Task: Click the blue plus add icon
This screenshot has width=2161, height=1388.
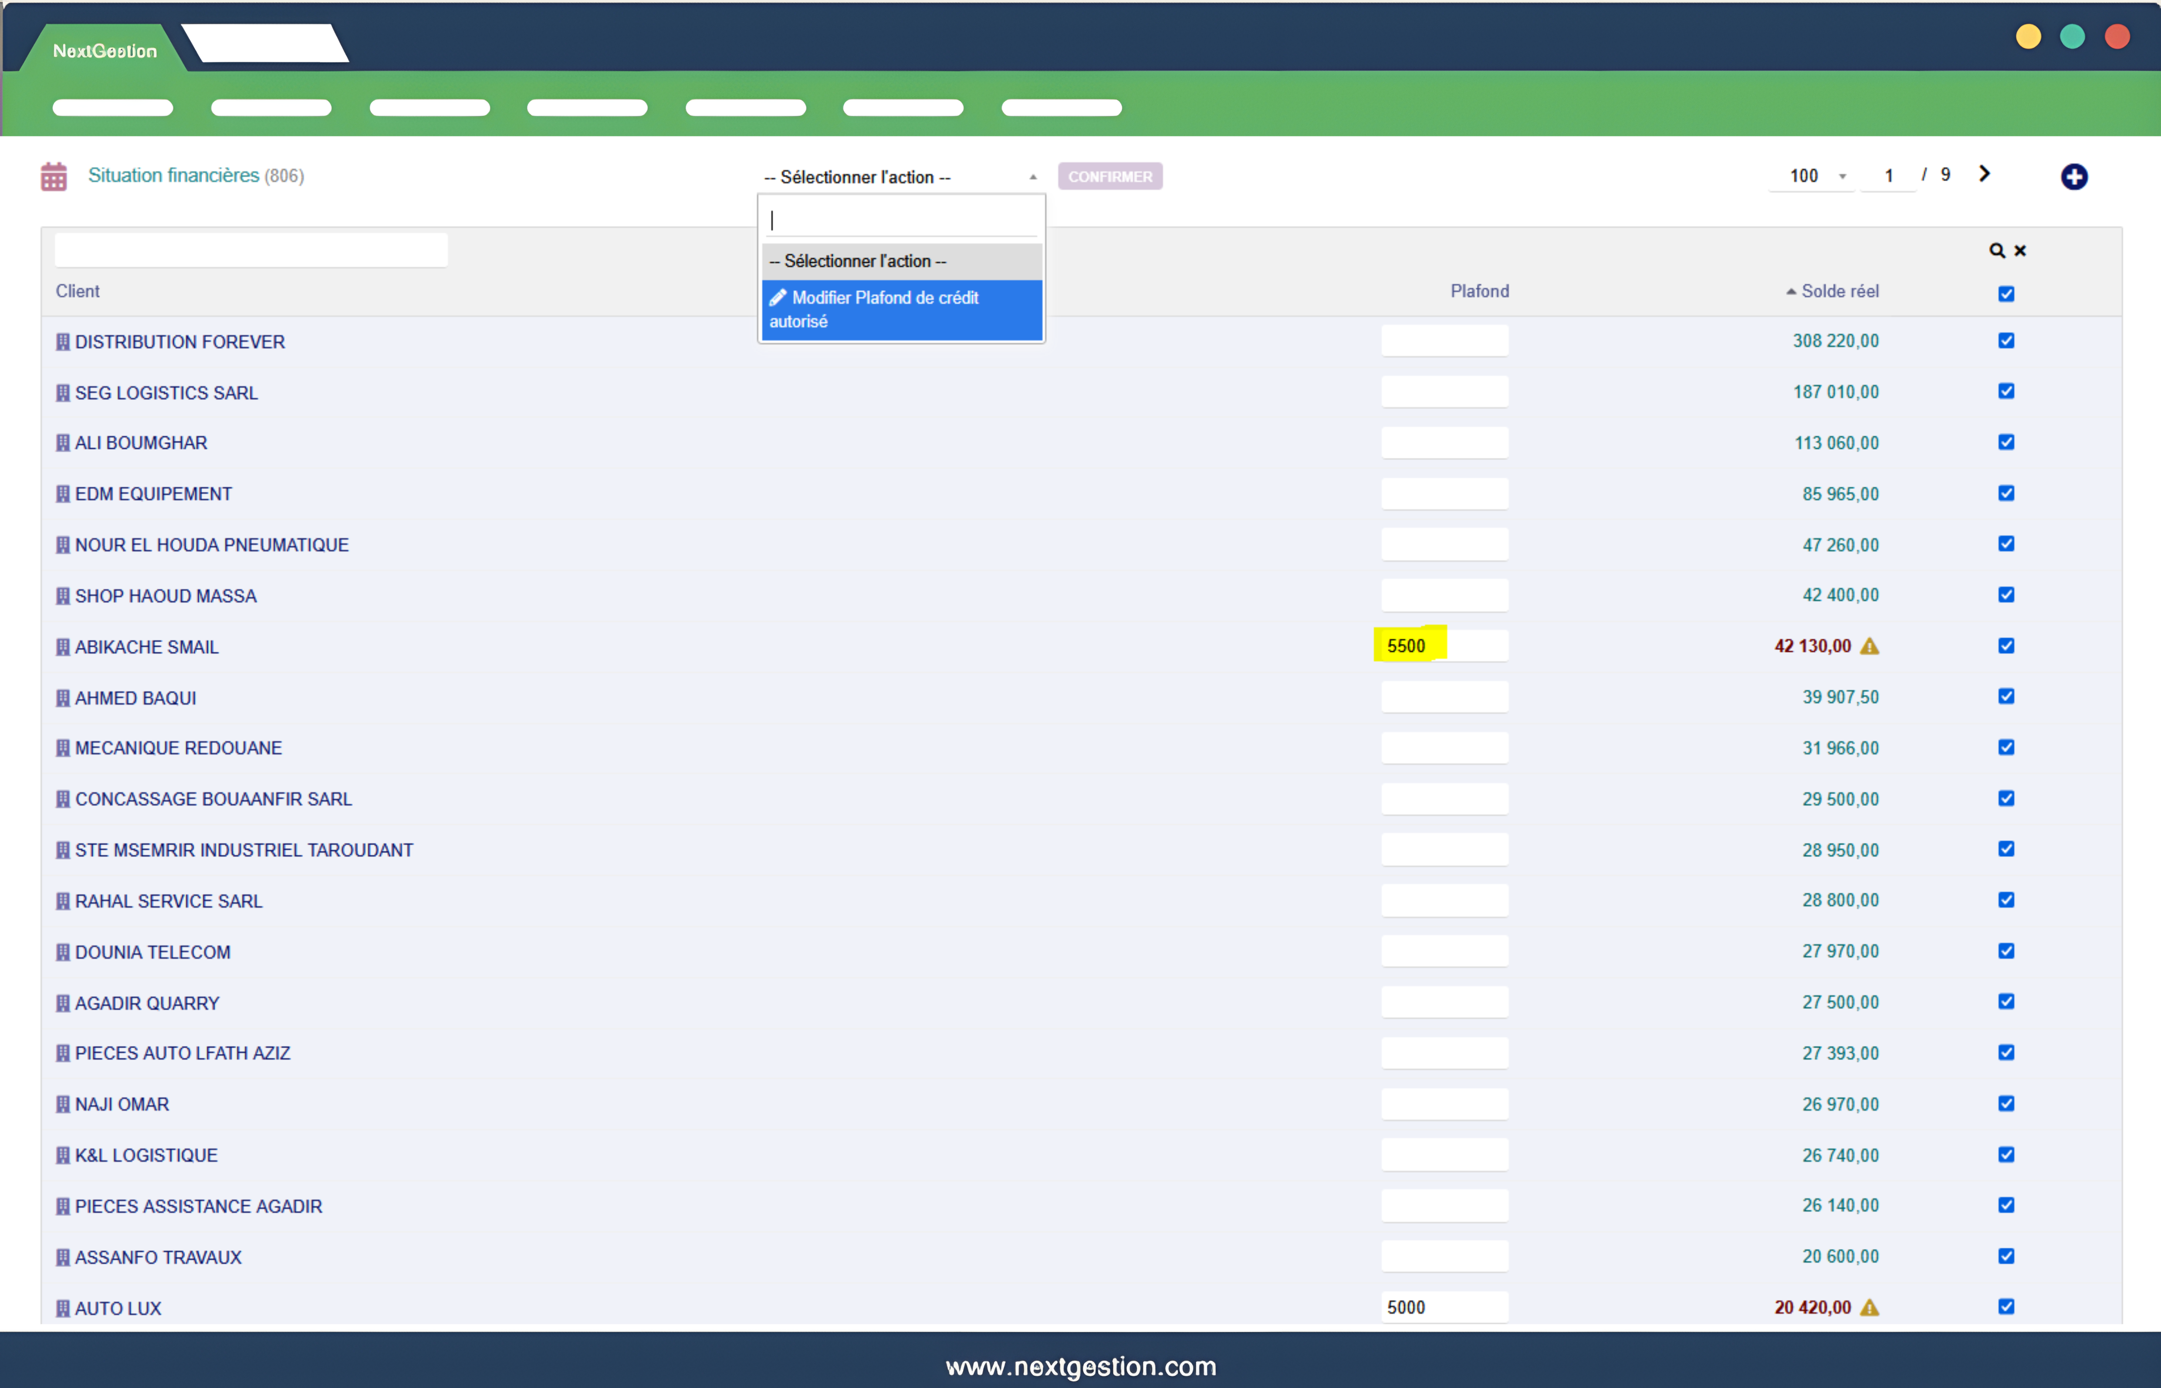Action: click(x=2073, y=176)
